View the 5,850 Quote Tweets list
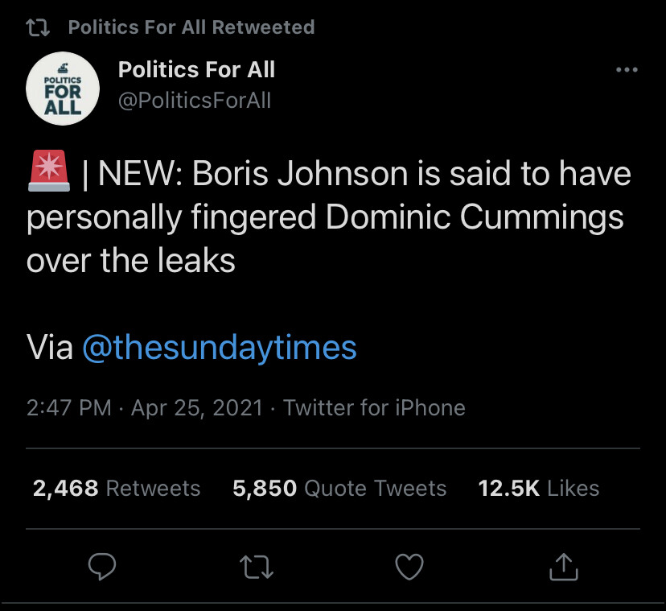666x611 pixels. point(339,488)
